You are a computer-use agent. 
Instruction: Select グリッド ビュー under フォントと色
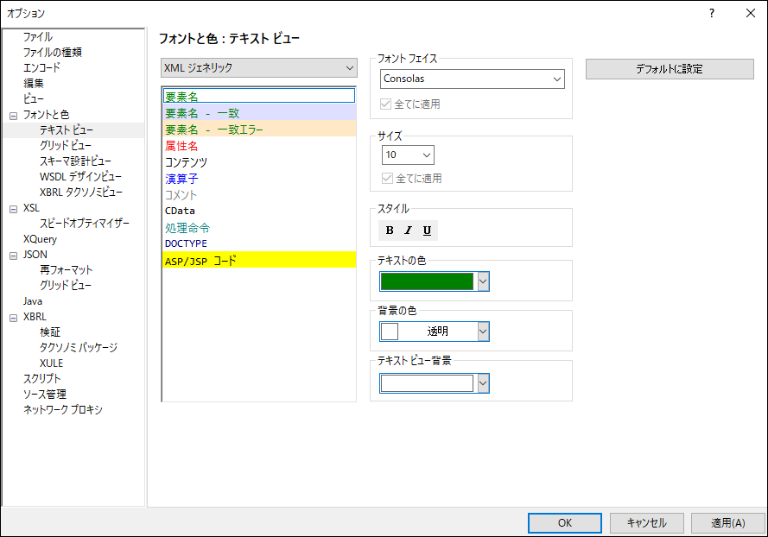click(x=66, y=145)
